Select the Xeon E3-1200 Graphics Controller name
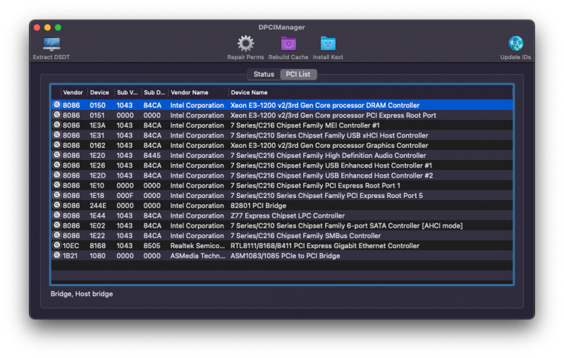Screen dimensions: 564x358 329,146
